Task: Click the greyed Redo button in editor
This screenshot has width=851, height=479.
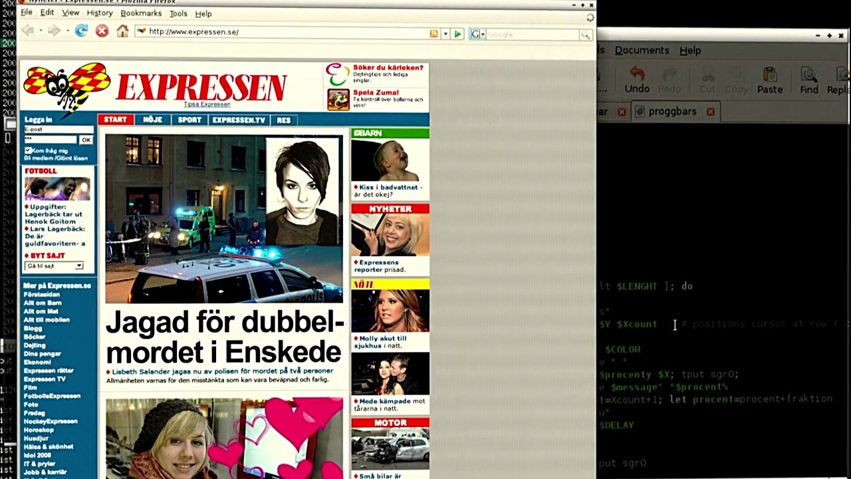Action: tap(669, 80)
